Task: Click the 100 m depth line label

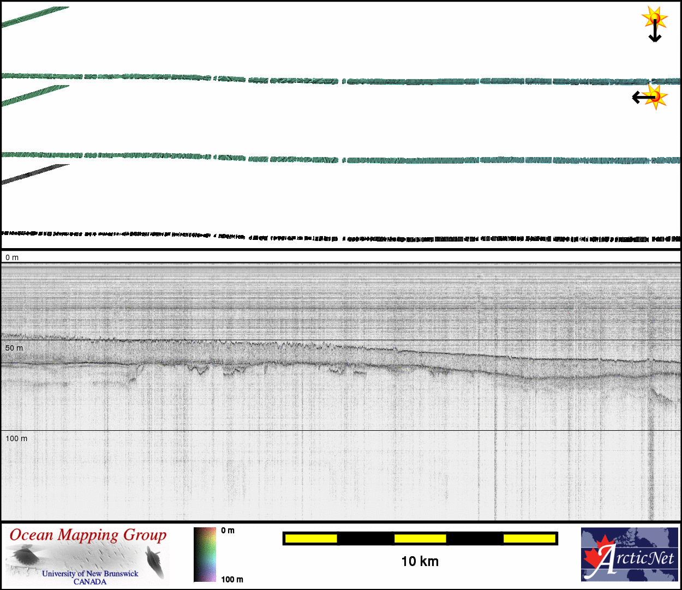Action: click(16, 438)
